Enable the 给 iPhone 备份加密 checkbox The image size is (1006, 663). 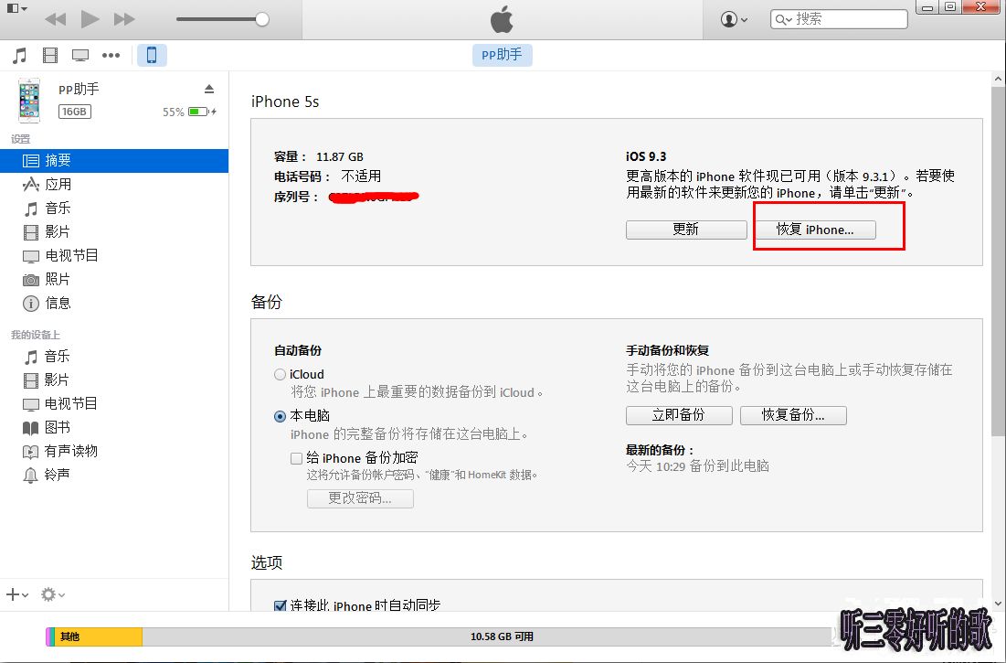point(296,458)
